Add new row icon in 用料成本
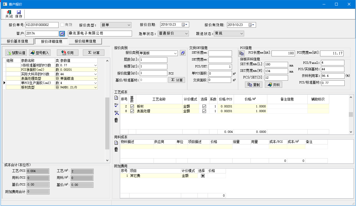Viewport: 356px width, 206px height. point(116,143)
